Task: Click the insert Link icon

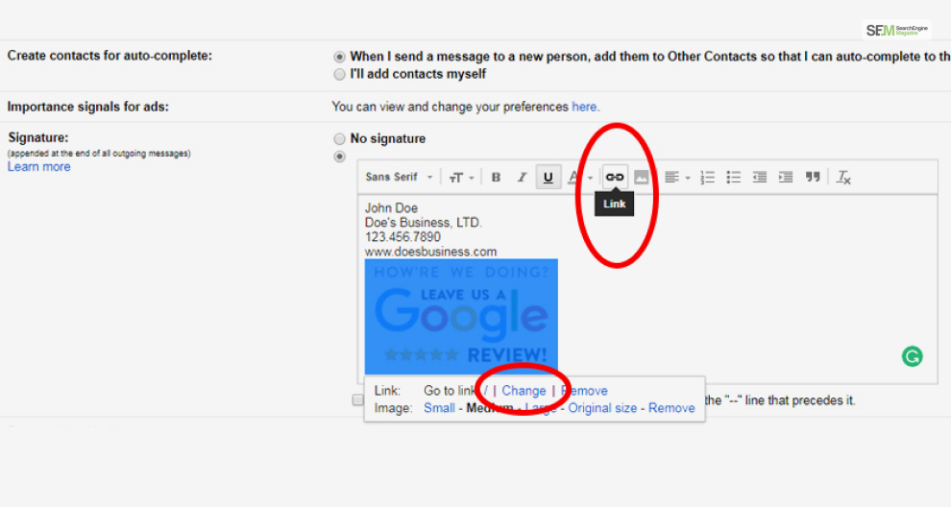Action: coord(615,177)
